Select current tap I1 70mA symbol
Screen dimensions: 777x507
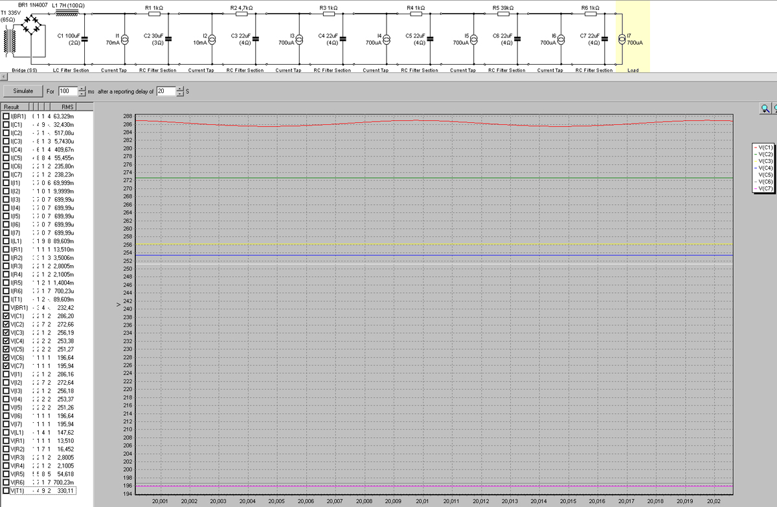[126, 39]
